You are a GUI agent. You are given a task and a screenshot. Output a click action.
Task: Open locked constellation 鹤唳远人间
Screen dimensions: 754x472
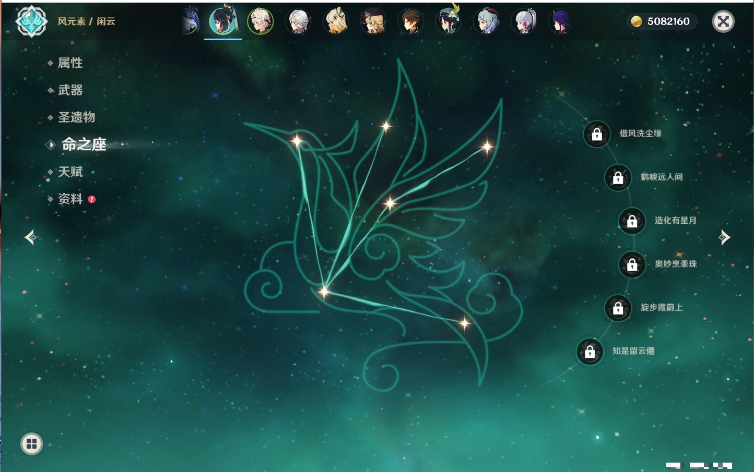[618, 177]
